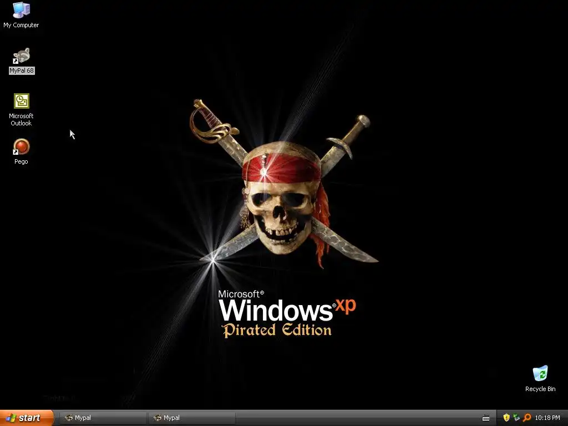Switch to the second Mypal taskbar window
The width and height of the screenshot is (568, 426).
point(191,418)
